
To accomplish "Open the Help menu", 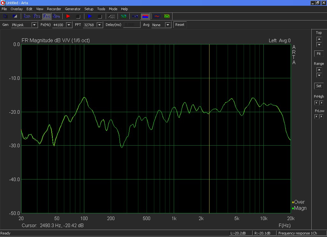I will 125,9.
